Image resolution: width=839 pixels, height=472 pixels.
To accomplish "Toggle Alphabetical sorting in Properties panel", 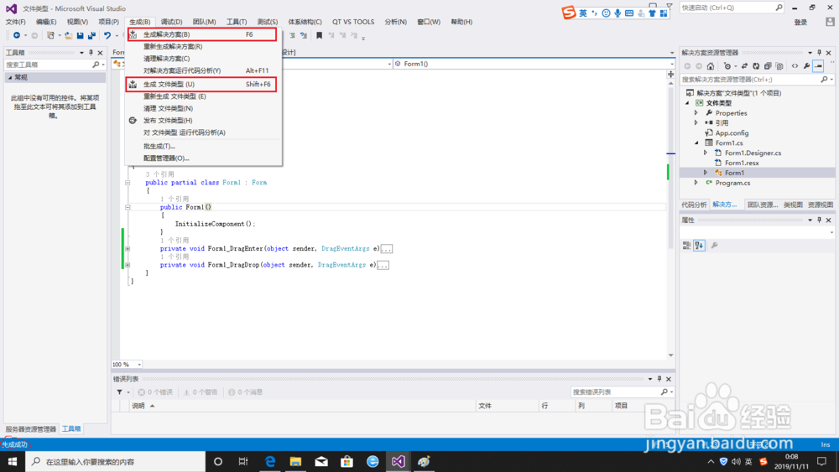I will click(699, 246).
